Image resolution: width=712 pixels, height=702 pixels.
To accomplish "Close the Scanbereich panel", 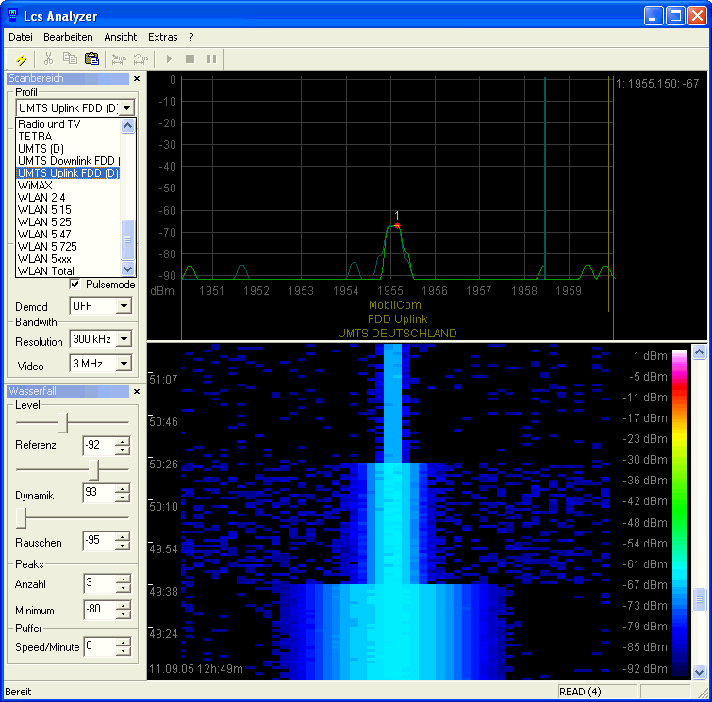I will [x=136, y=79].
